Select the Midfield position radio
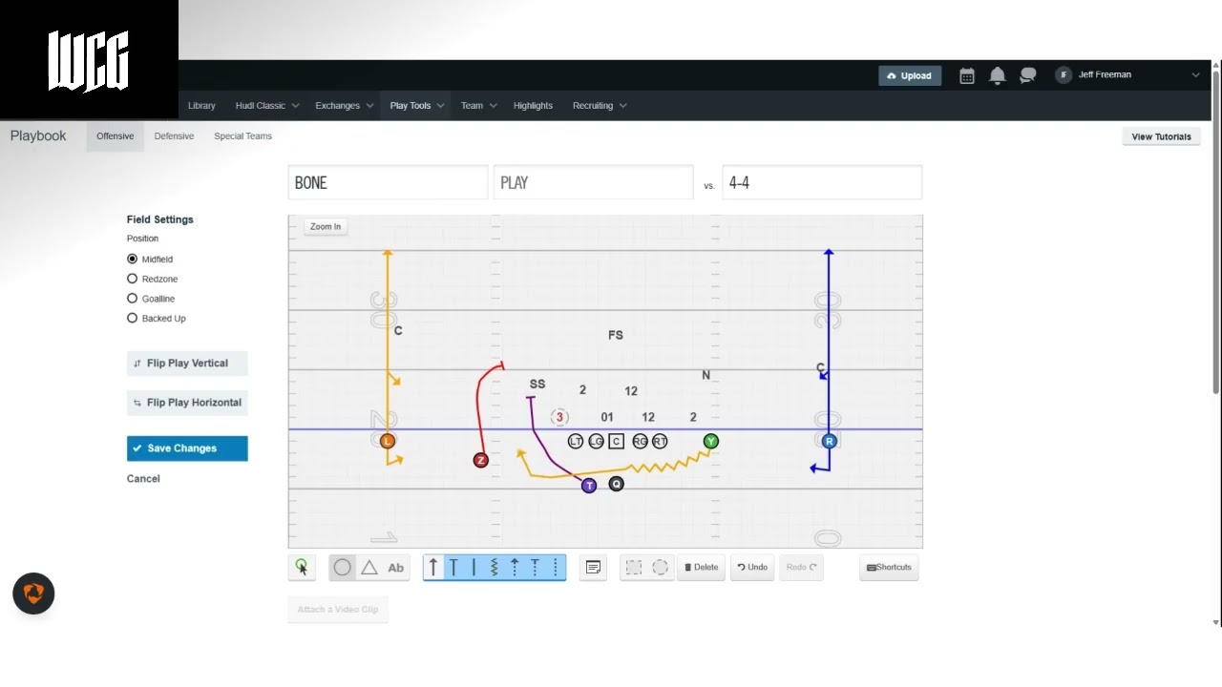Screen dimensions: 1222x687 (x=133, y=259)
